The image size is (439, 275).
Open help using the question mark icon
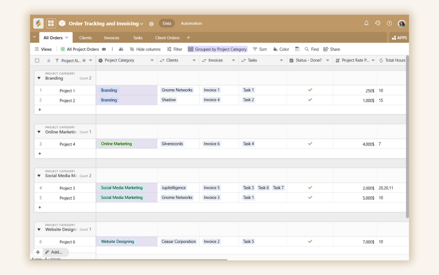389,23
